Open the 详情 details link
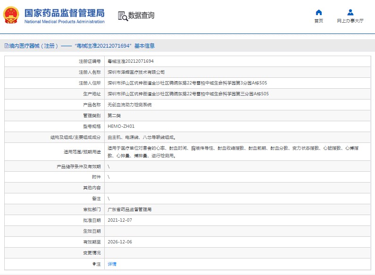Image resolution: width=375 pixels, height=275 pixels. coord(112,264)
